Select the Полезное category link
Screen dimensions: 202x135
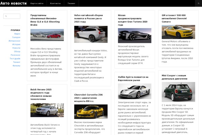pos(15,55)
